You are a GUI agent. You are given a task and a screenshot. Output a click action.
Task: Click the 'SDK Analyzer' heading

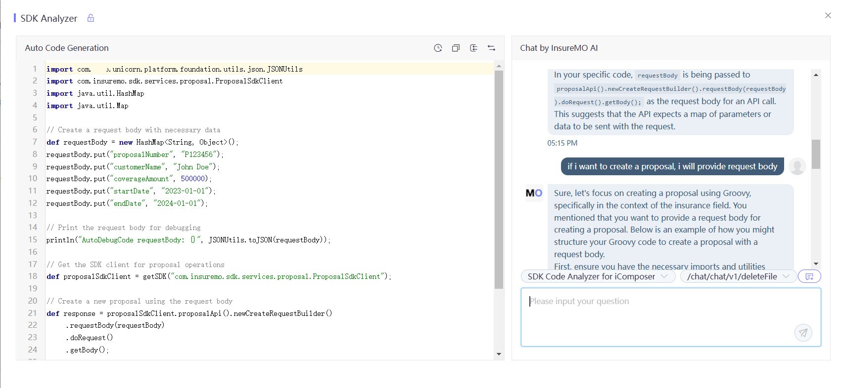click(49, 18)
